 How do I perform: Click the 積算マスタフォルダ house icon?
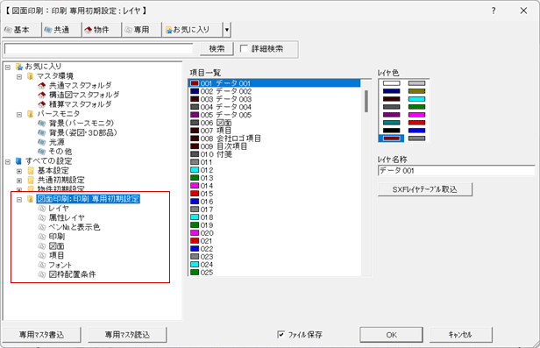pos(42,104)
